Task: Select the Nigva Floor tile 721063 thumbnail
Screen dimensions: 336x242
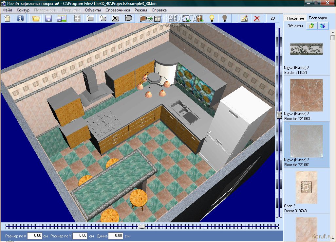Action: tap(307, 95)
